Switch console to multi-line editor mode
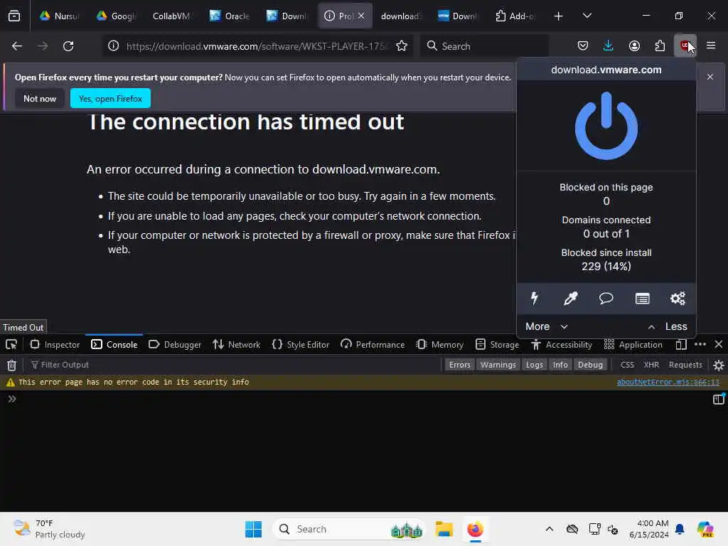Viewport: 728px width, 546px height. (718, 399)
